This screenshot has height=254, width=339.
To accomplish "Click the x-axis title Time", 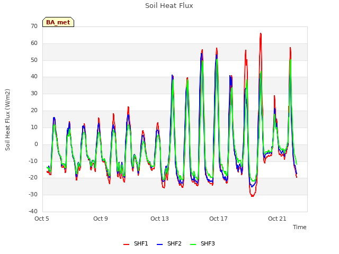I will pos(299,227).
